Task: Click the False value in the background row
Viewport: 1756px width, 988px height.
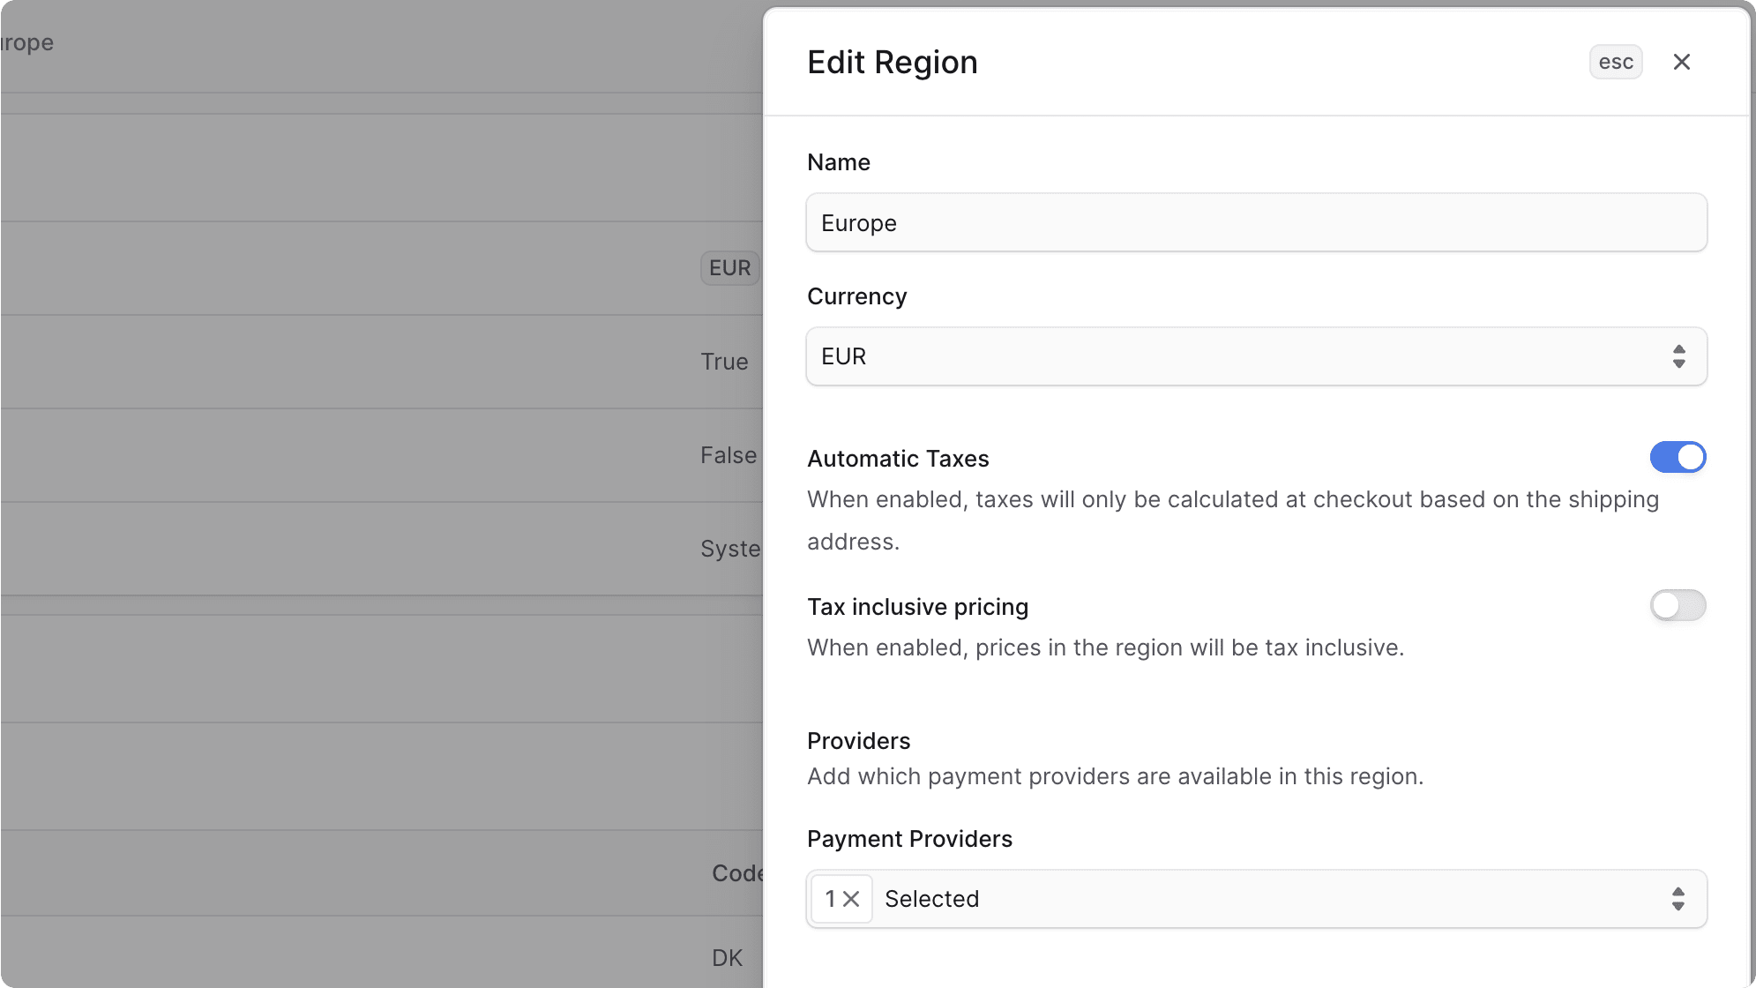Action: tap(729, 454)
